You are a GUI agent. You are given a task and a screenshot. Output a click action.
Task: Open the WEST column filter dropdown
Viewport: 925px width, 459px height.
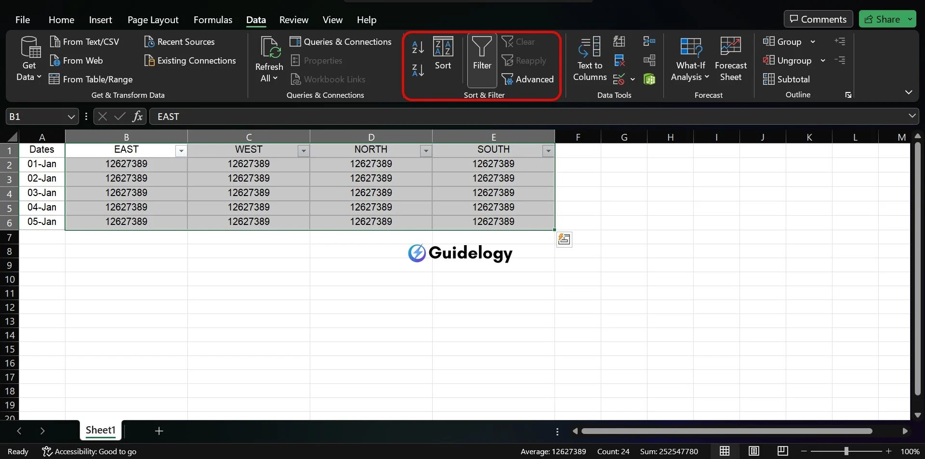click(x=304, y=151)
